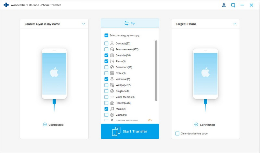
Task: Click the Videos play icon
Action: [x=112, y=115]
